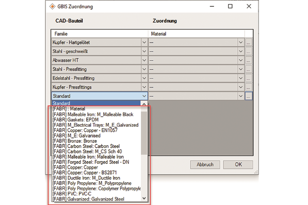
Task: Open ellipsis button for Abwasser HT row
Action: click(249, 60)
